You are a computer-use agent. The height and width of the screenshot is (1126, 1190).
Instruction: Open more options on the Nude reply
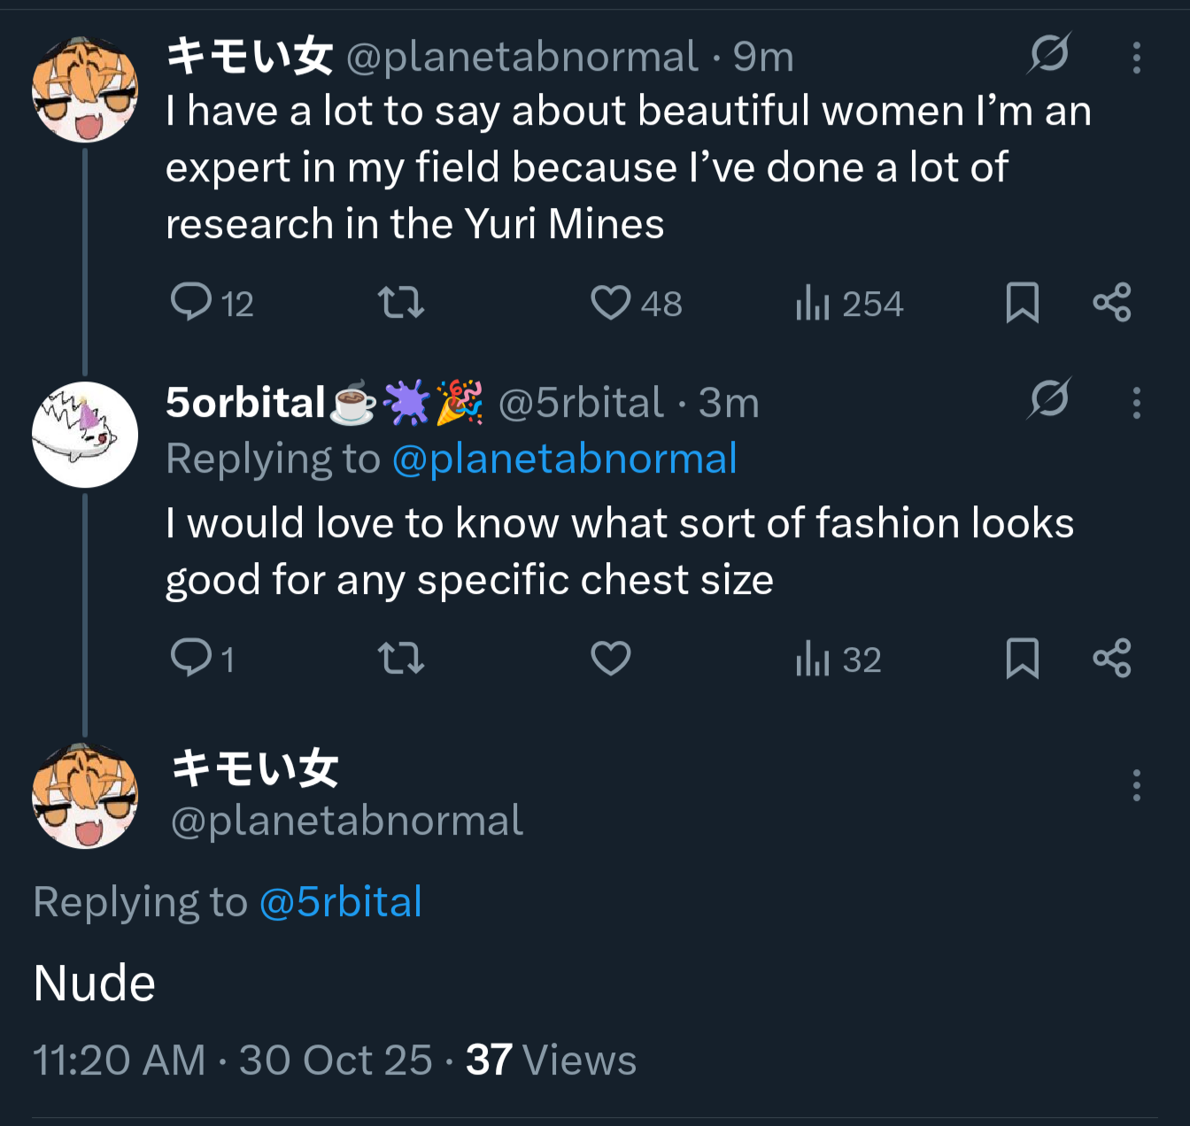(1136, 785)
